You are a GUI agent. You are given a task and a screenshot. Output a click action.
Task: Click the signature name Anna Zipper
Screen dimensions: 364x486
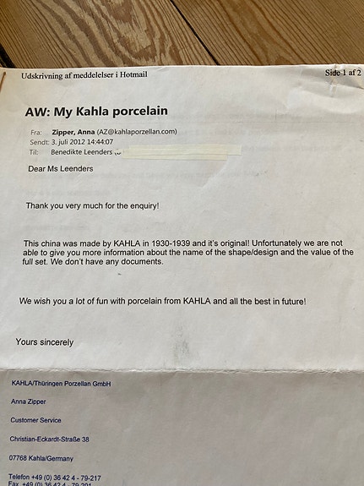click(x=28, y=401)
